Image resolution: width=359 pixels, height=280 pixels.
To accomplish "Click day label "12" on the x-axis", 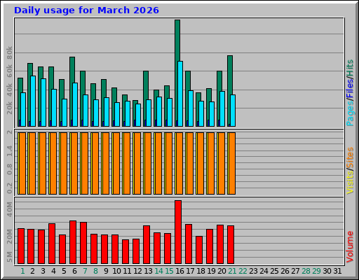I will coord(137,271).
